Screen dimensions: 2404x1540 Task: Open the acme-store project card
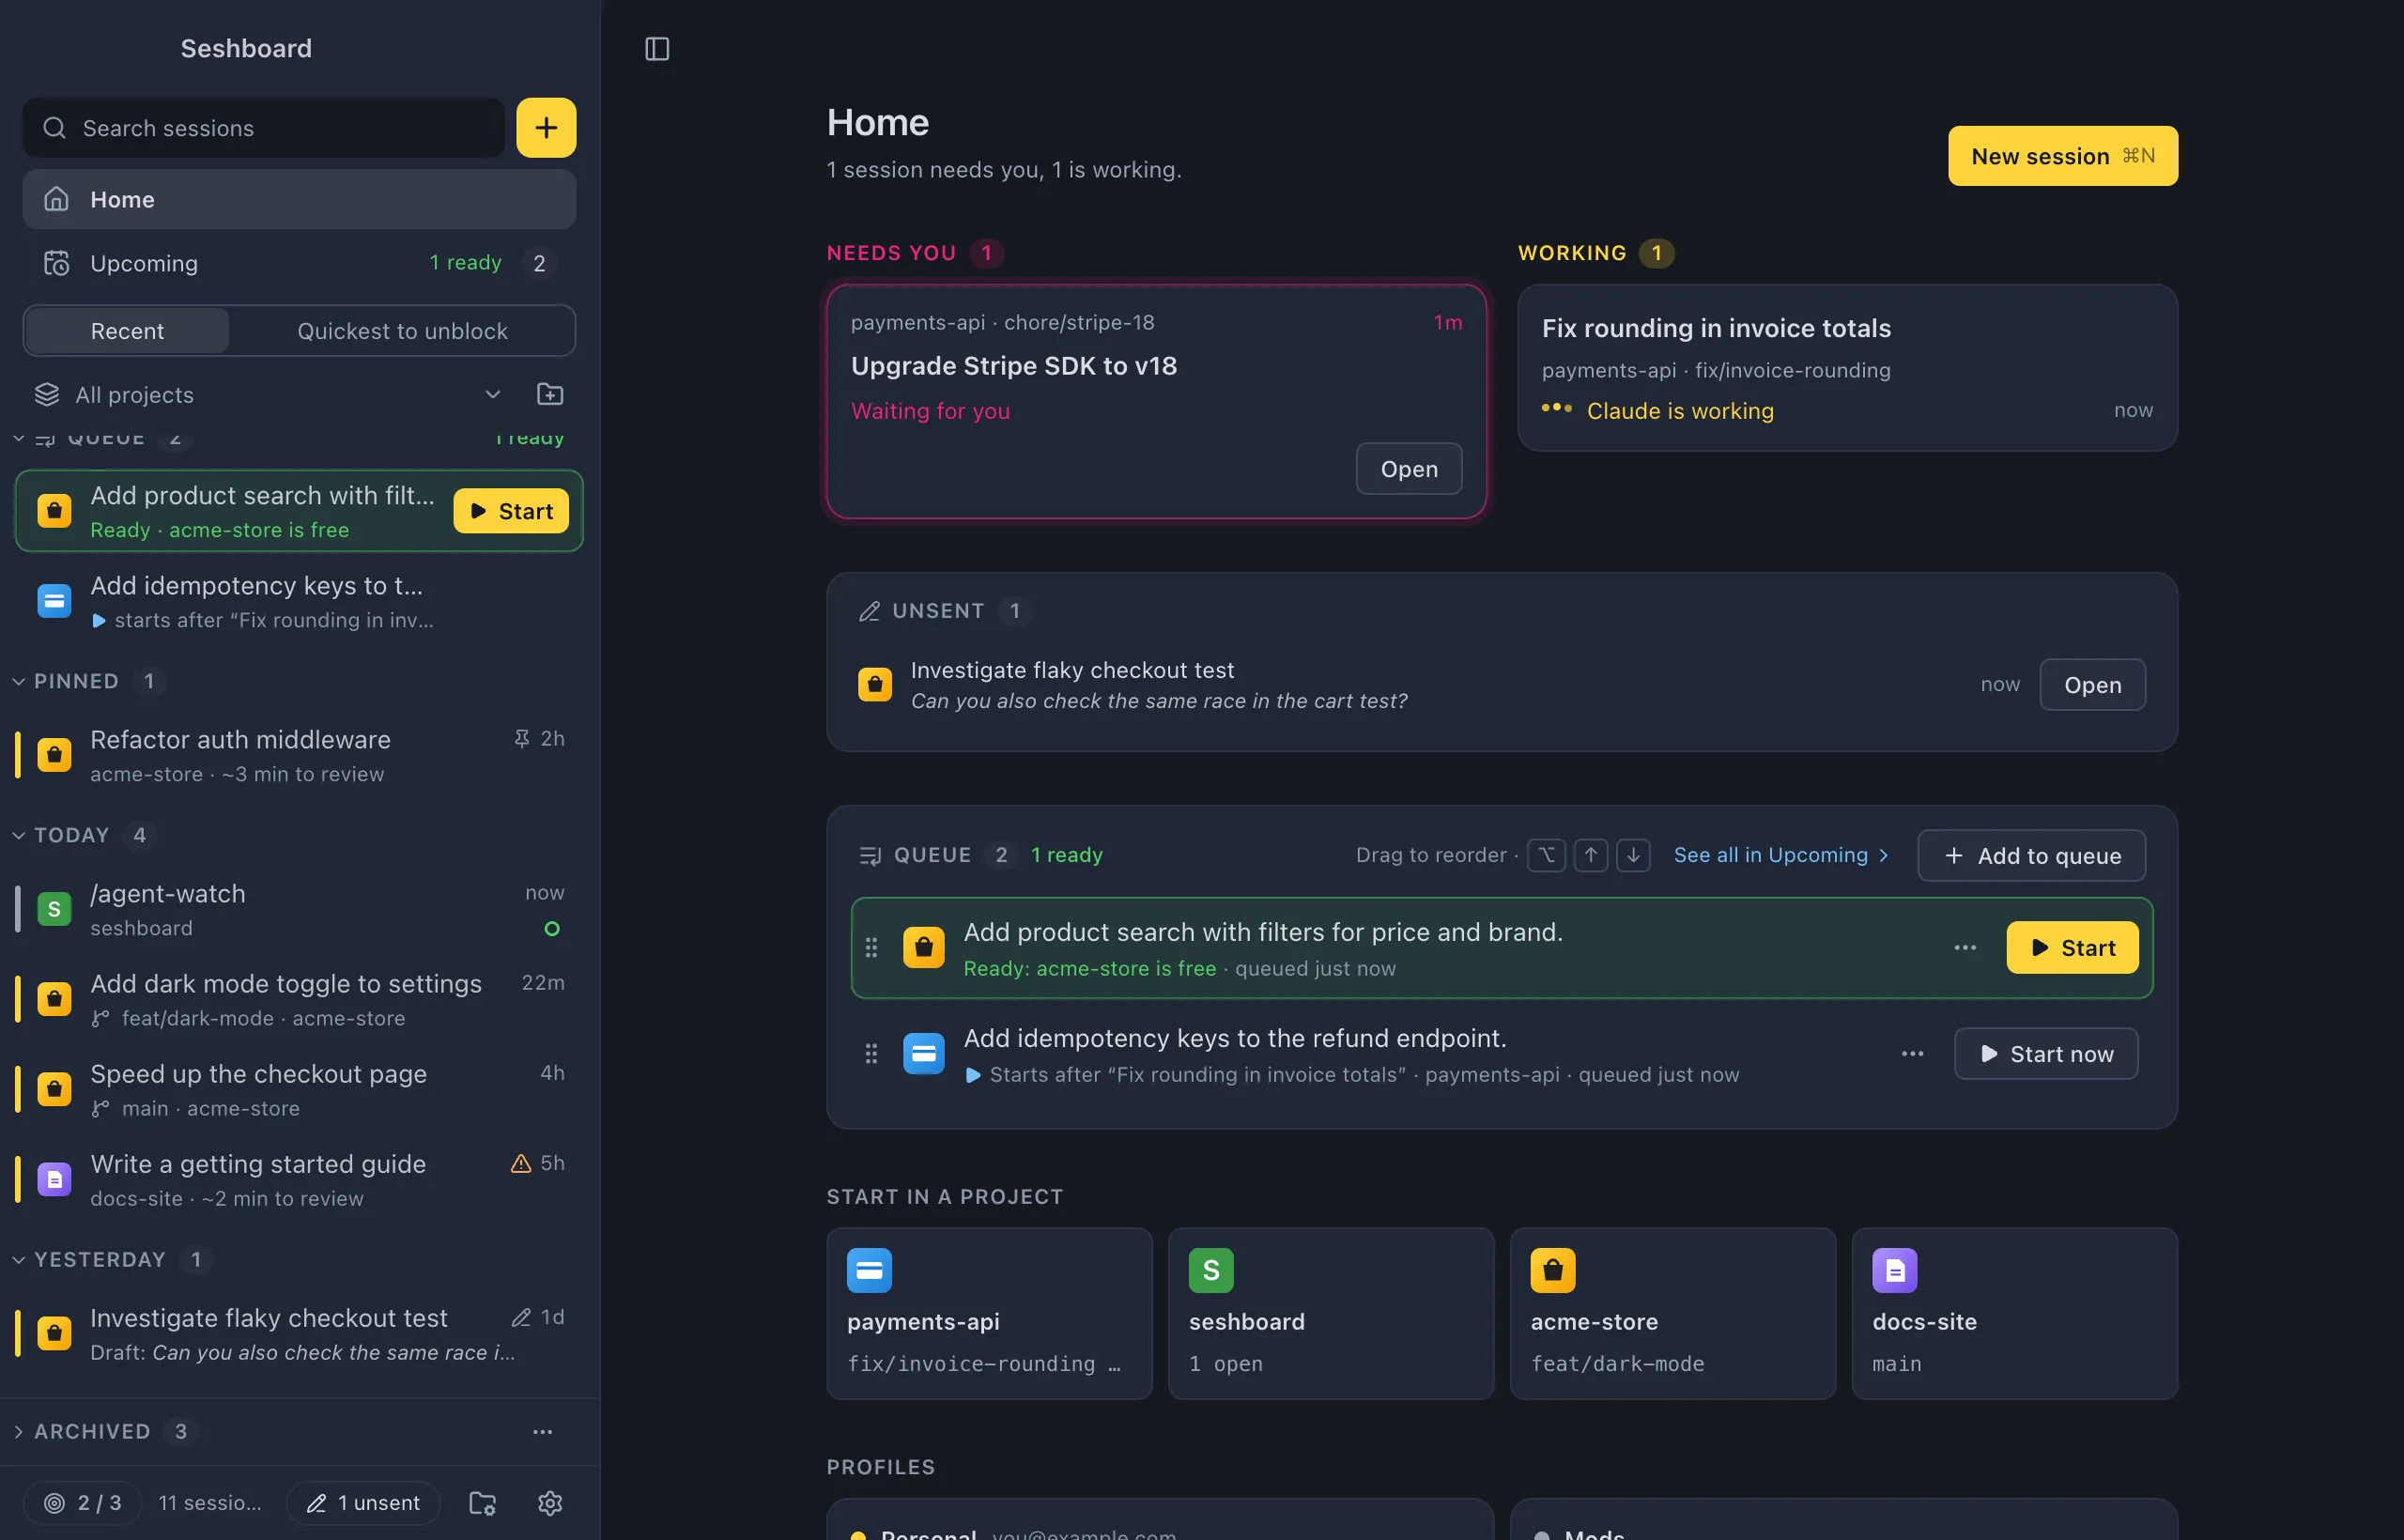coord(1672,1313)
